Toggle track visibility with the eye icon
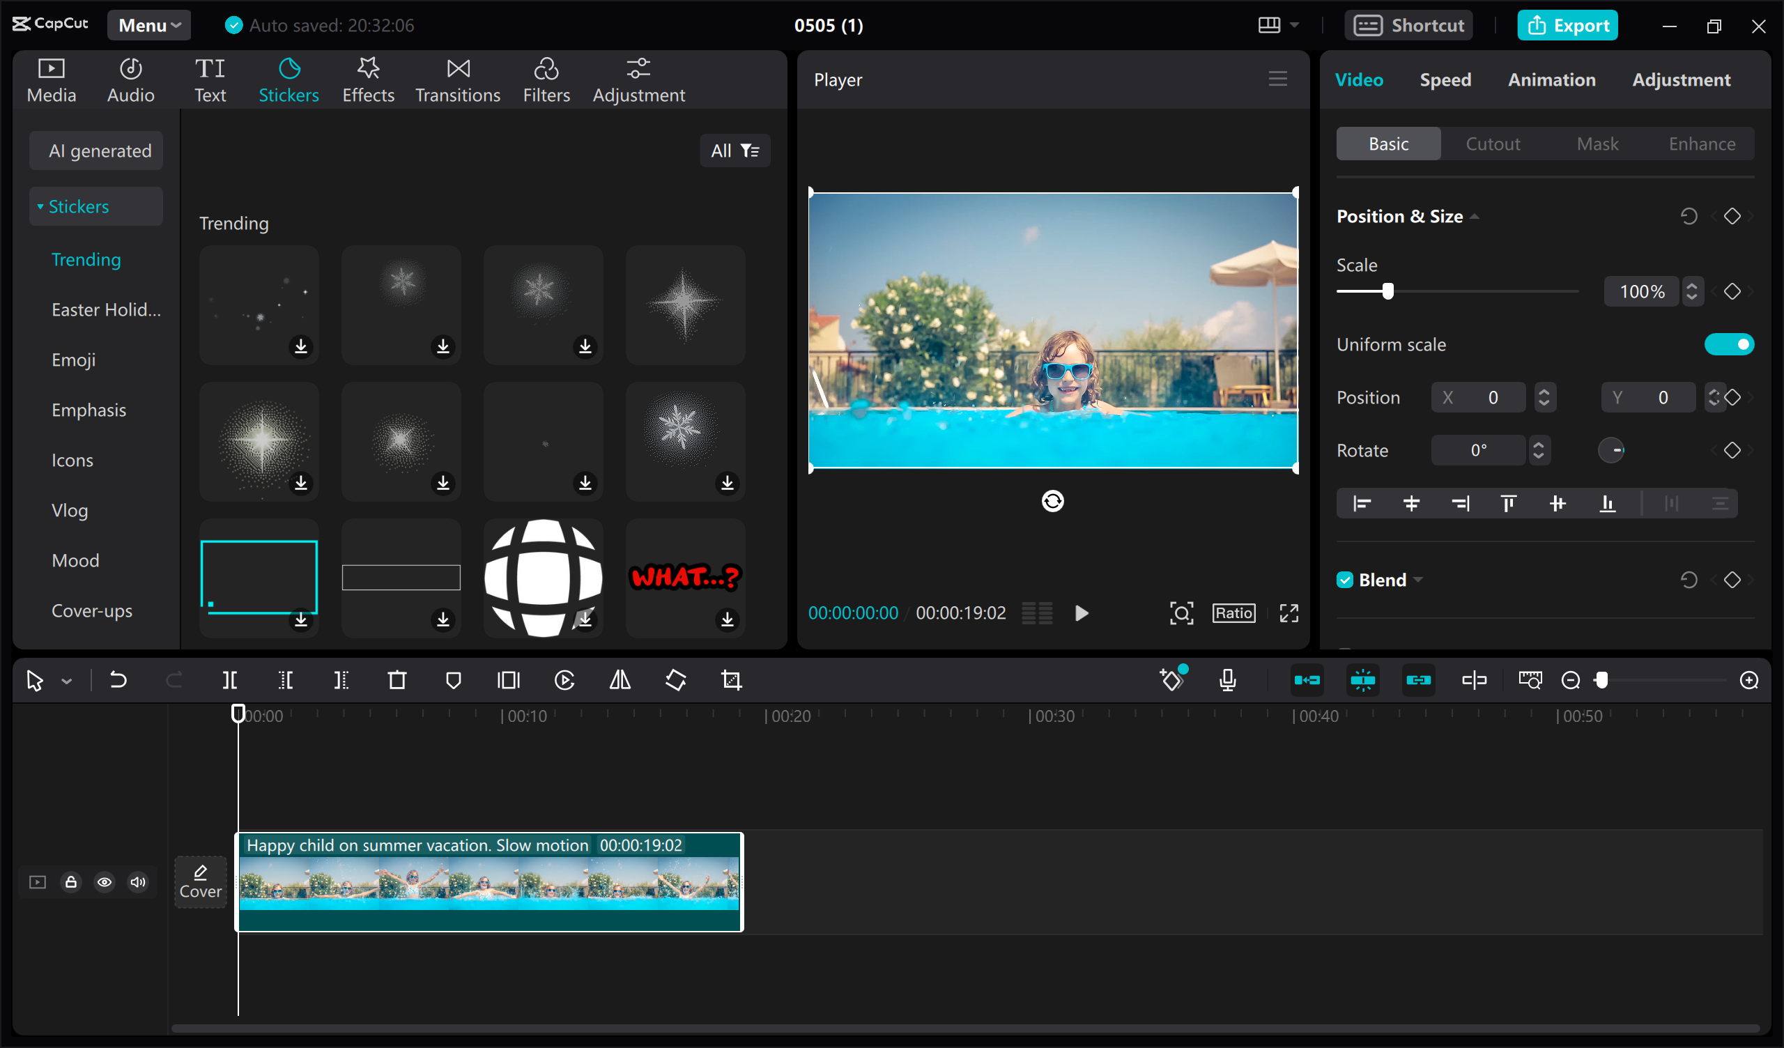Screen dimensions: 1784x1048 click(x=104, y=881)
